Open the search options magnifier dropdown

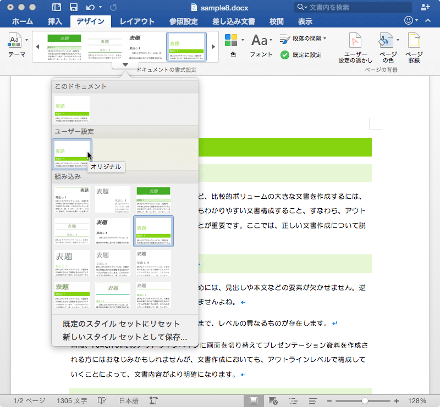pos(302,7)
